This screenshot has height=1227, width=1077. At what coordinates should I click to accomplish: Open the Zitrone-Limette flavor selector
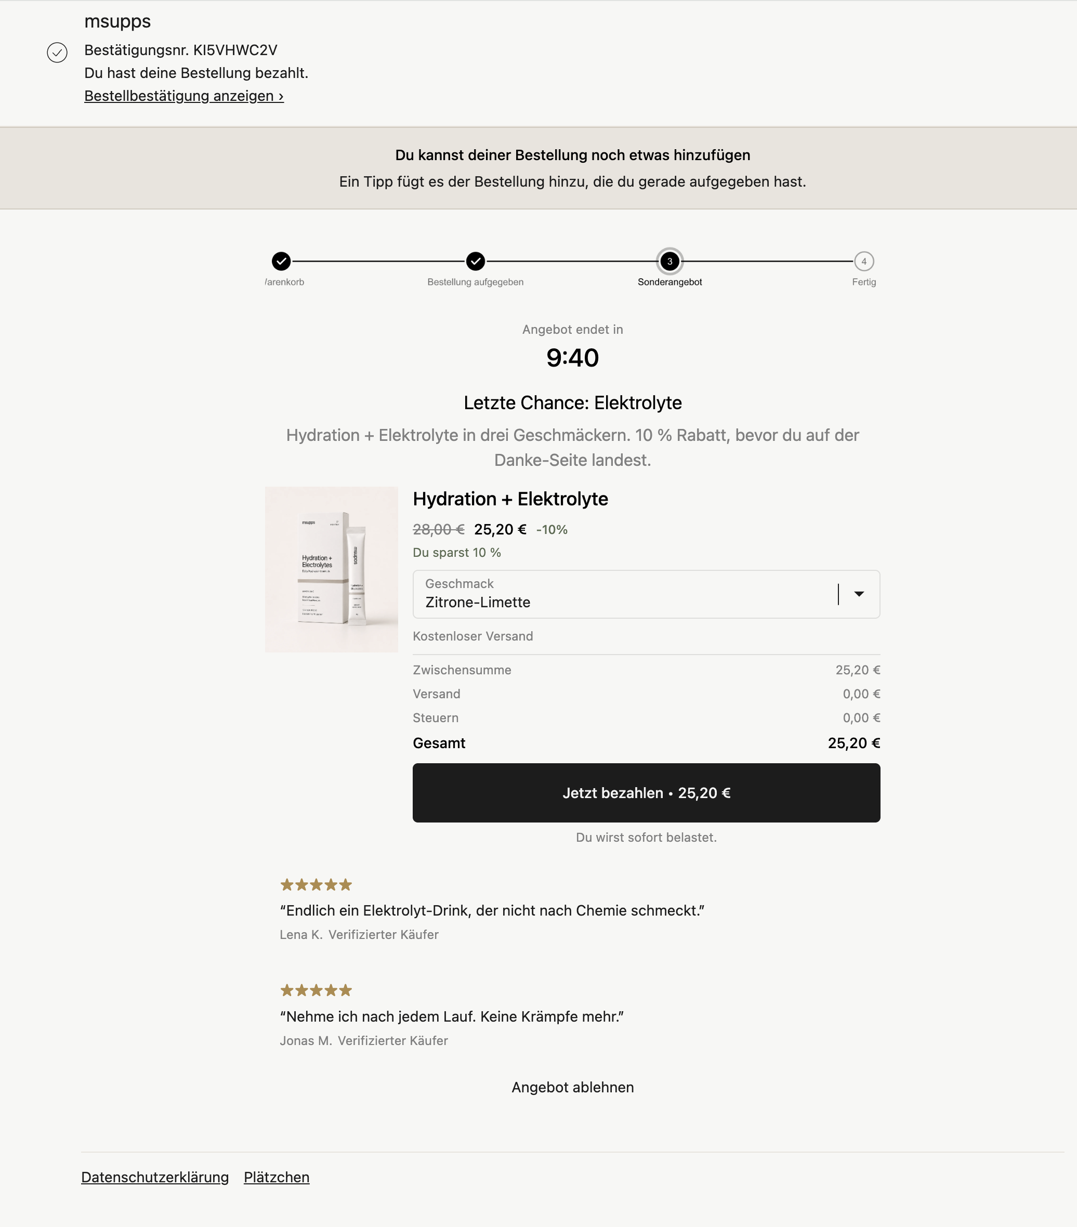(x=646, y=594)
